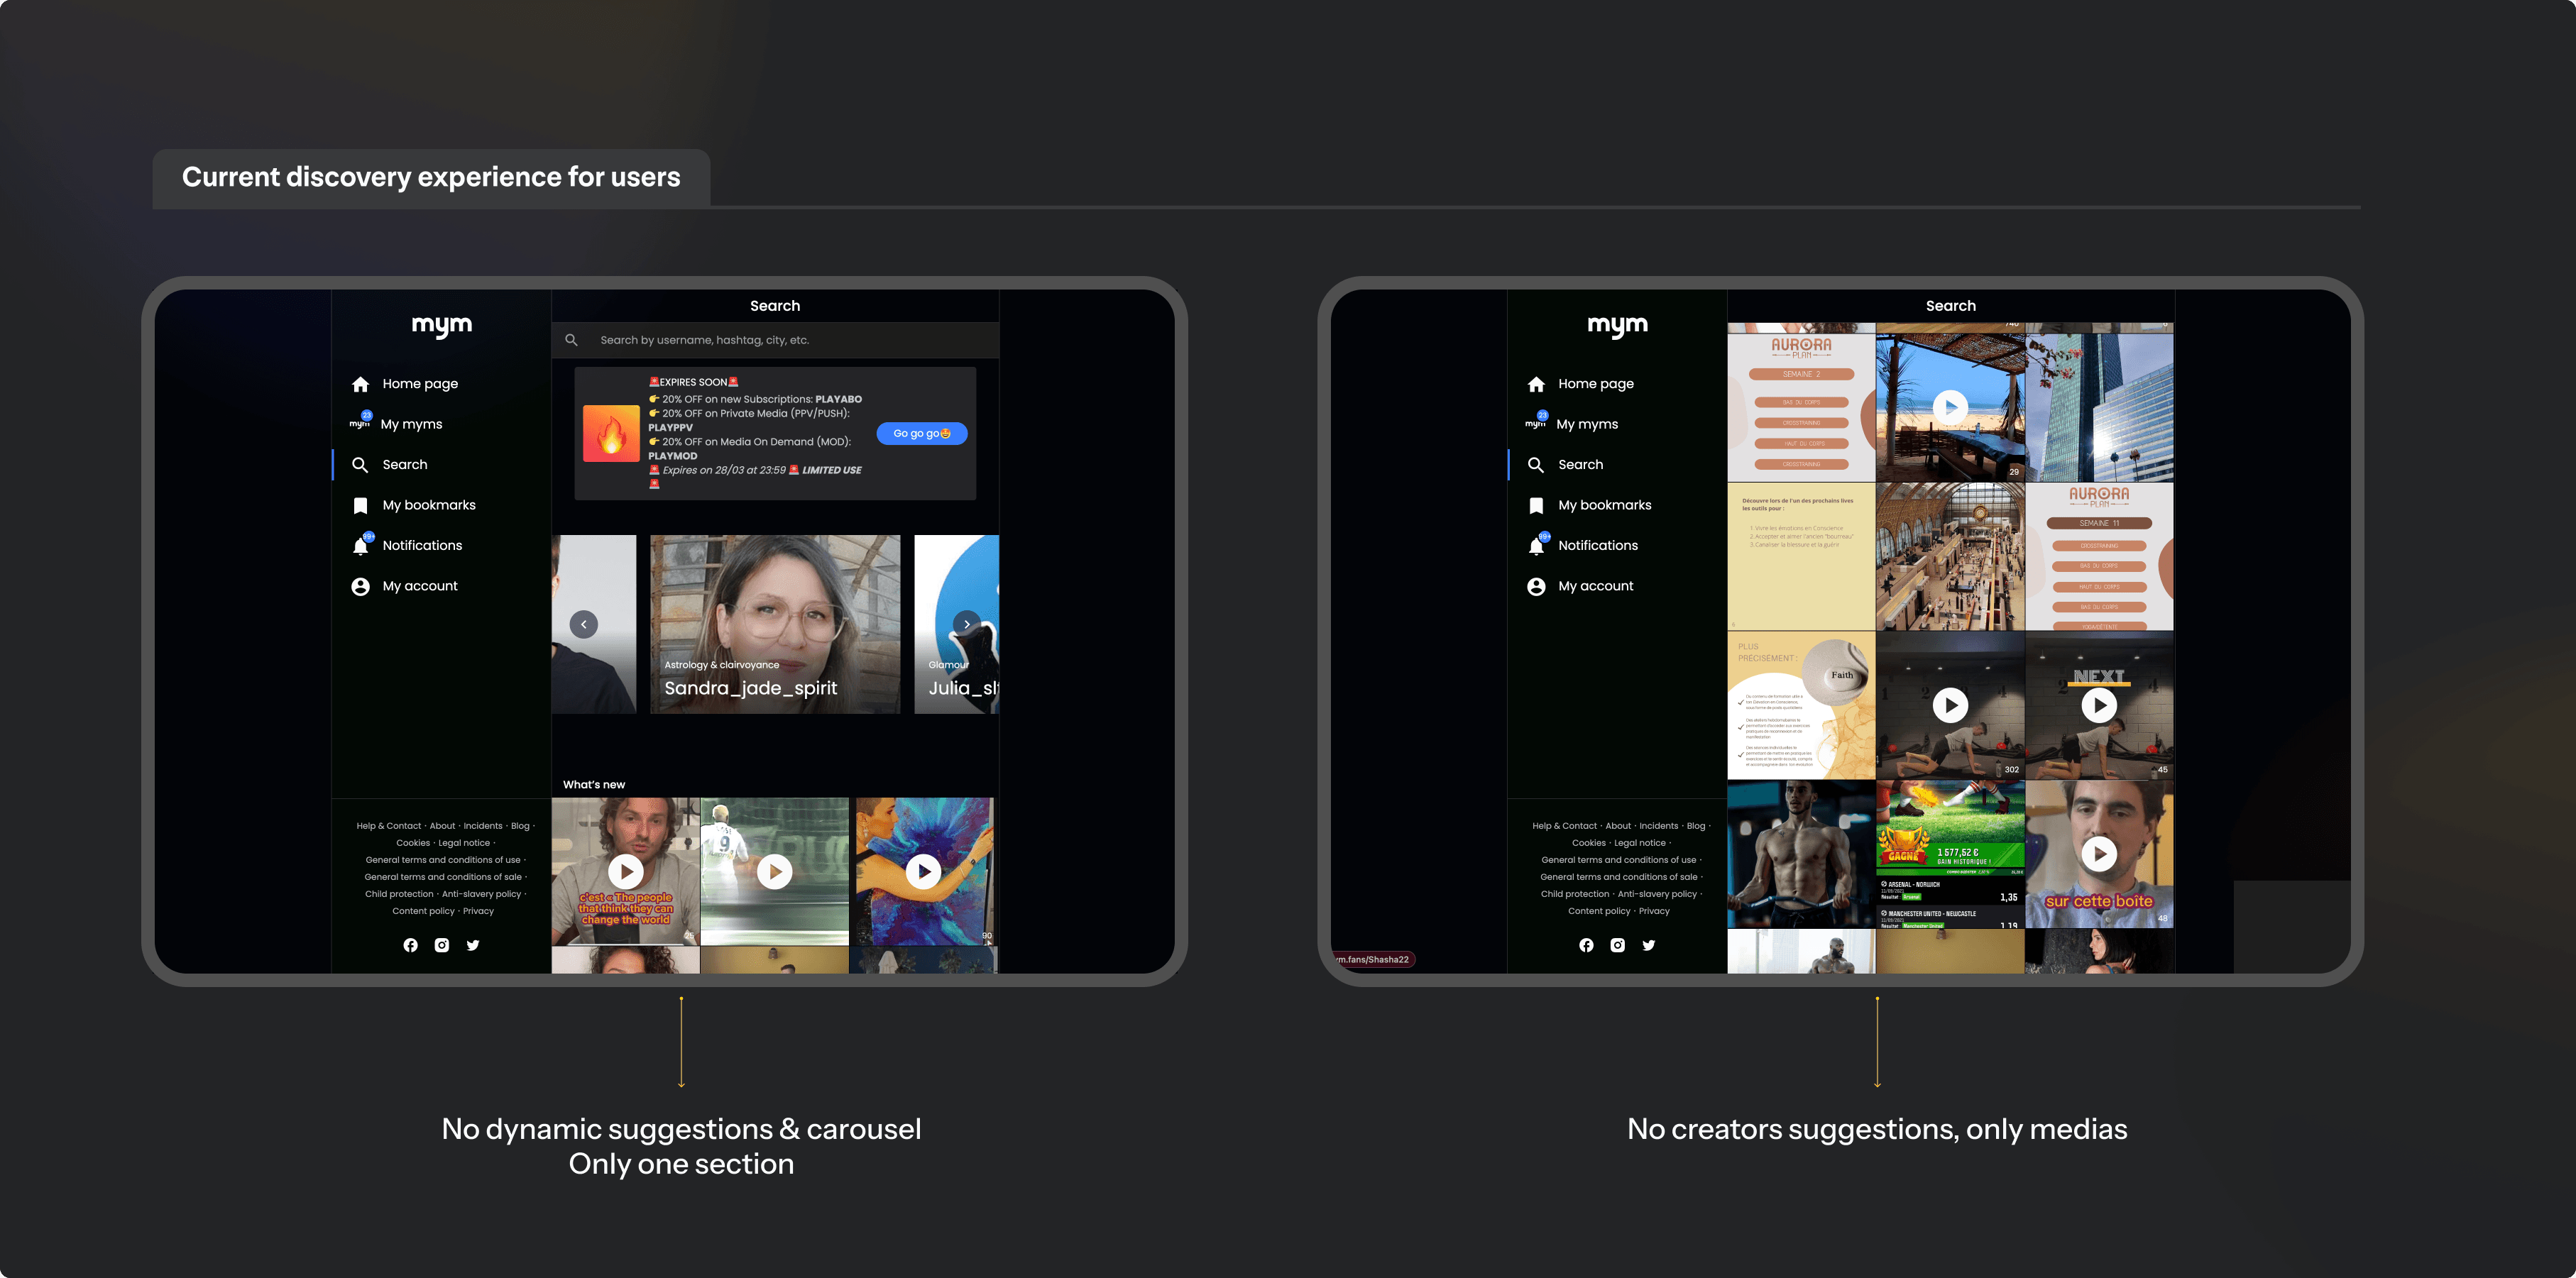The width and height of the screenshot is (2576, 1278).
Task: Play the 'change the world' captioned video
Action: [x=626, y=872]
